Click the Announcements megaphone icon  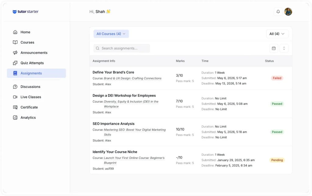tap(15, 53)
